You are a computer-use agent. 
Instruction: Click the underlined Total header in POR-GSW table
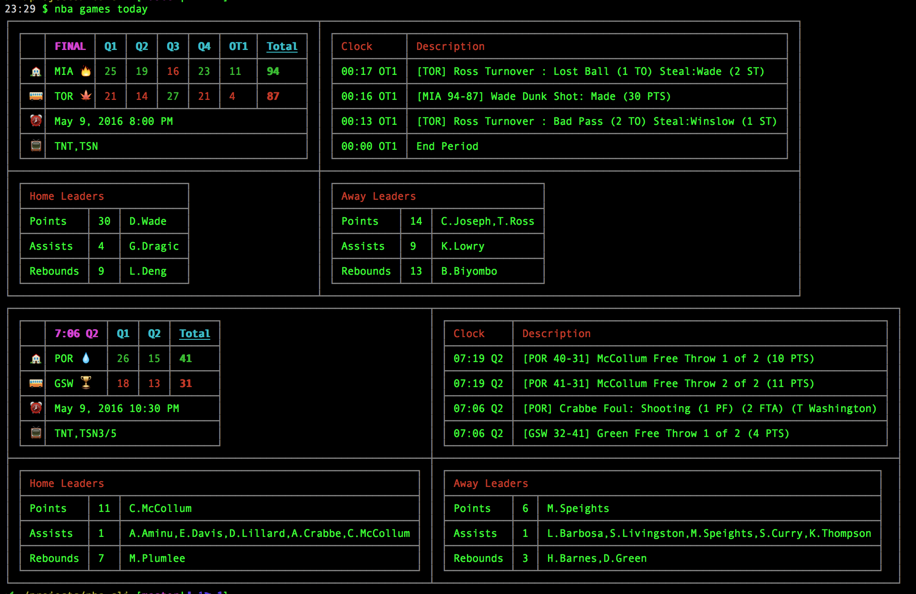(195, 334)
